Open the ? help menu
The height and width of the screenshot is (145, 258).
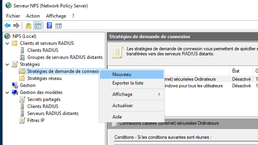coord(73,16)
